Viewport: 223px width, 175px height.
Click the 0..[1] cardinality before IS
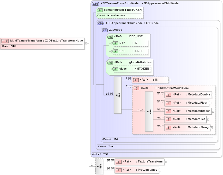[x=128, y=78]
